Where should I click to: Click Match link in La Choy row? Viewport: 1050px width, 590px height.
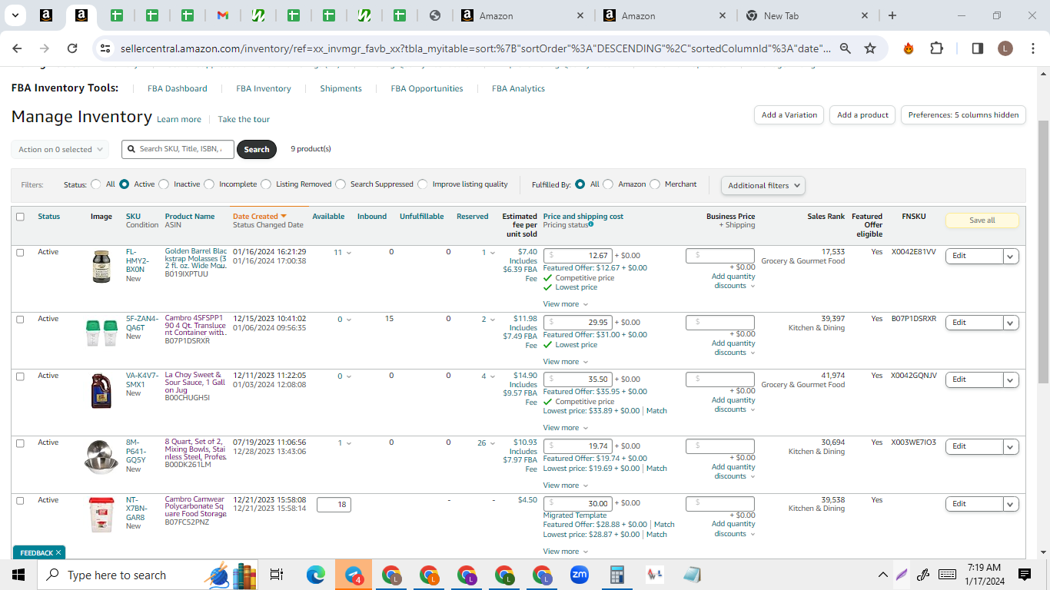pos(656,411)
